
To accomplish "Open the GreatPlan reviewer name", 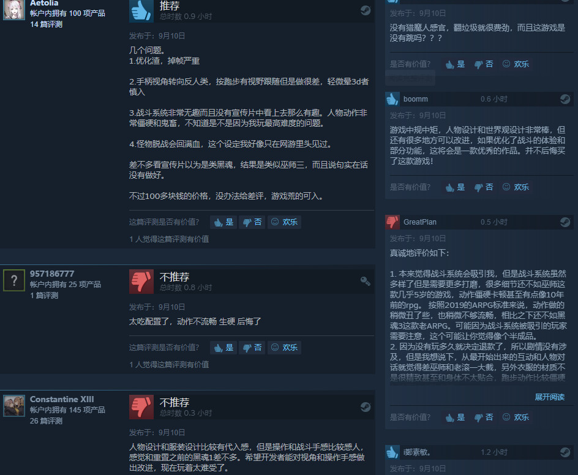I will [420, 222].
